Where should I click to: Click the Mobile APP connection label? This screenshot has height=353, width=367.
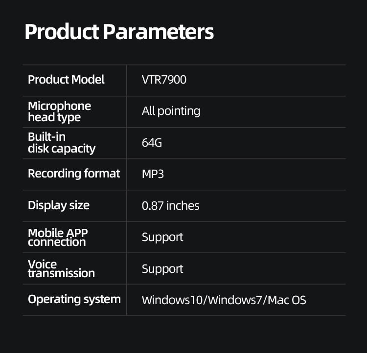[57, 237]
